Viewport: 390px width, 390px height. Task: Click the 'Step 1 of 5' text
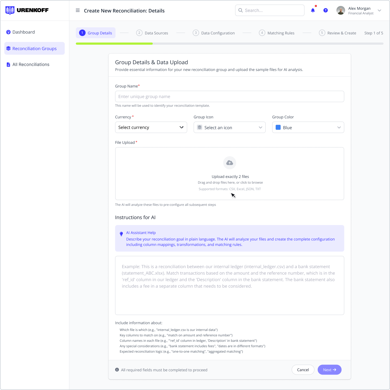coord(374,33)
